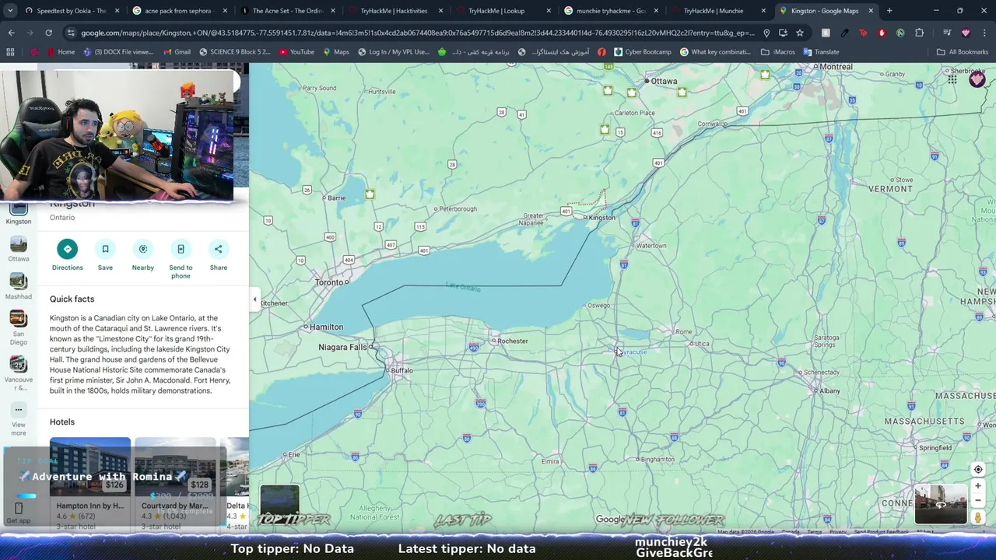Open Directions for Kingston
Image resolution: width=996 pixels, height=560 pixels.
[x=67, y=255]
